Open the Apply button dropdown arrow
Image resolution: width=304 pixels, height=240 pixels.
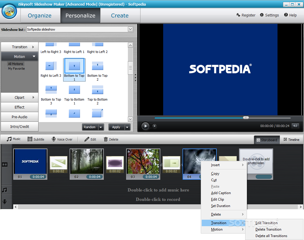127,127
